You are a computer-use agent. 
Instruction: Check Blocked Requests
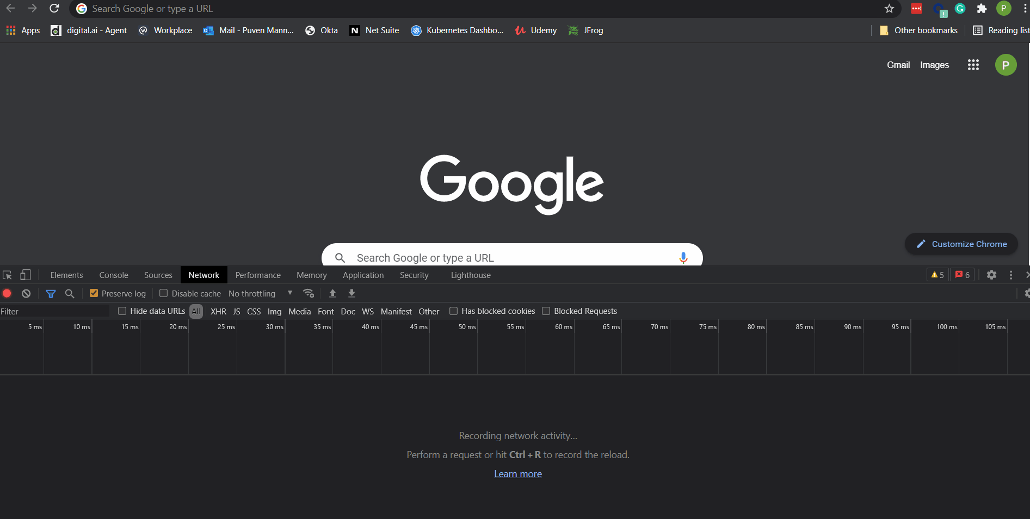546,311
